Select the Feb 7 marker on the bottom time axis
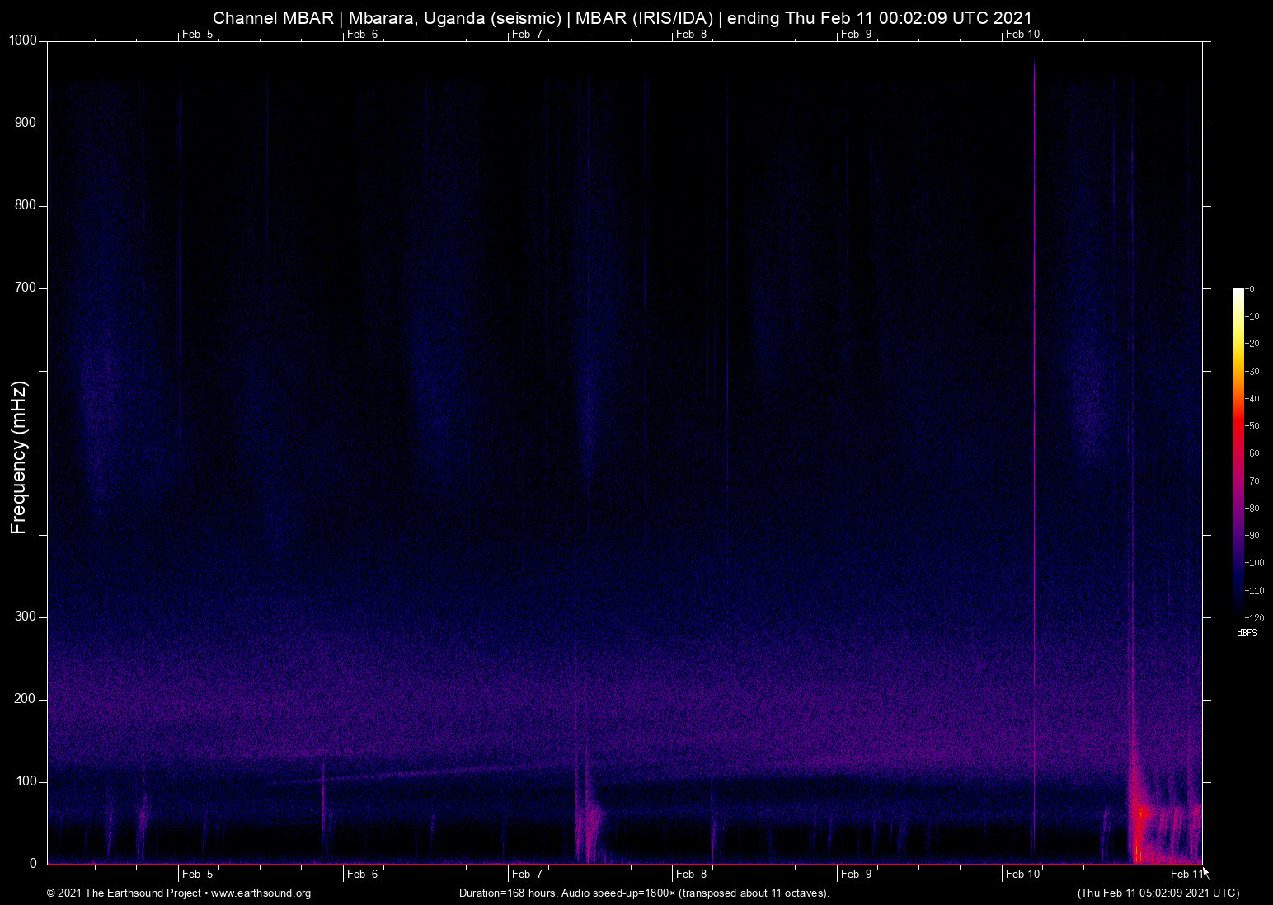The image size is (1273, 905). tap(527, 874)
